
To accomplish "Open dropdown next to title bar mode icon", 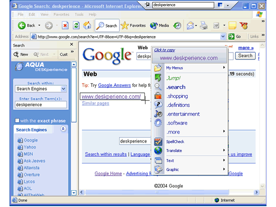I will 228,6.
